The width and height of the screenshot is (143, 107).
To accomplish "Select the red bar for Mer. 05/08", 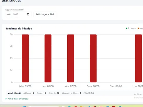I will [x=25, y=58].
